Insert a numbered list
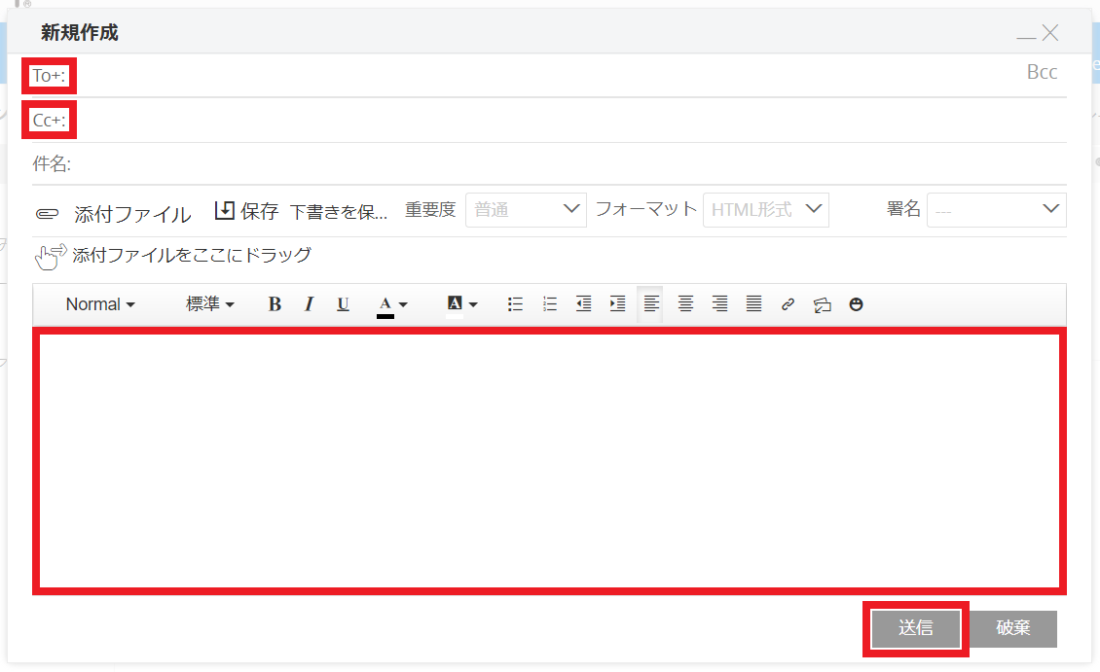1100x672 pixels. click(550, 304)
